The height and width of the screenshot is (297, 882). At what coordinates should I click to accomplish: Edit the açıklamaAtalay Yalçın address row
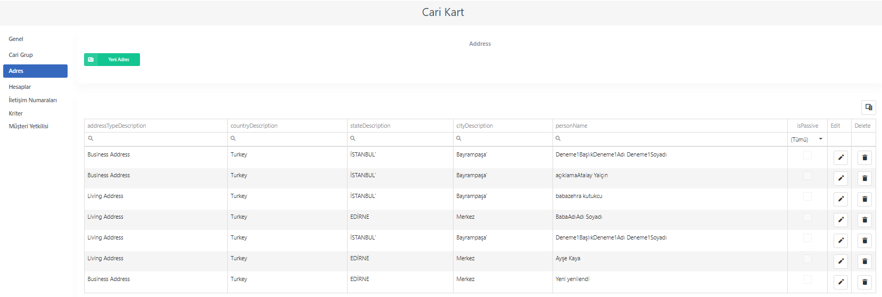(840, 178)
